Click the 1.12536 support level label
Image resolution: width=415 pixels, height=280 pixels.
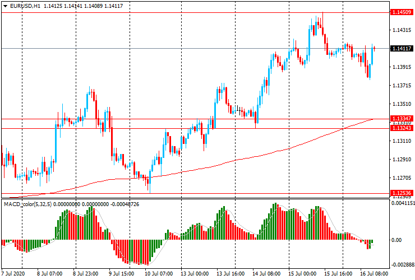coord(402,193)
